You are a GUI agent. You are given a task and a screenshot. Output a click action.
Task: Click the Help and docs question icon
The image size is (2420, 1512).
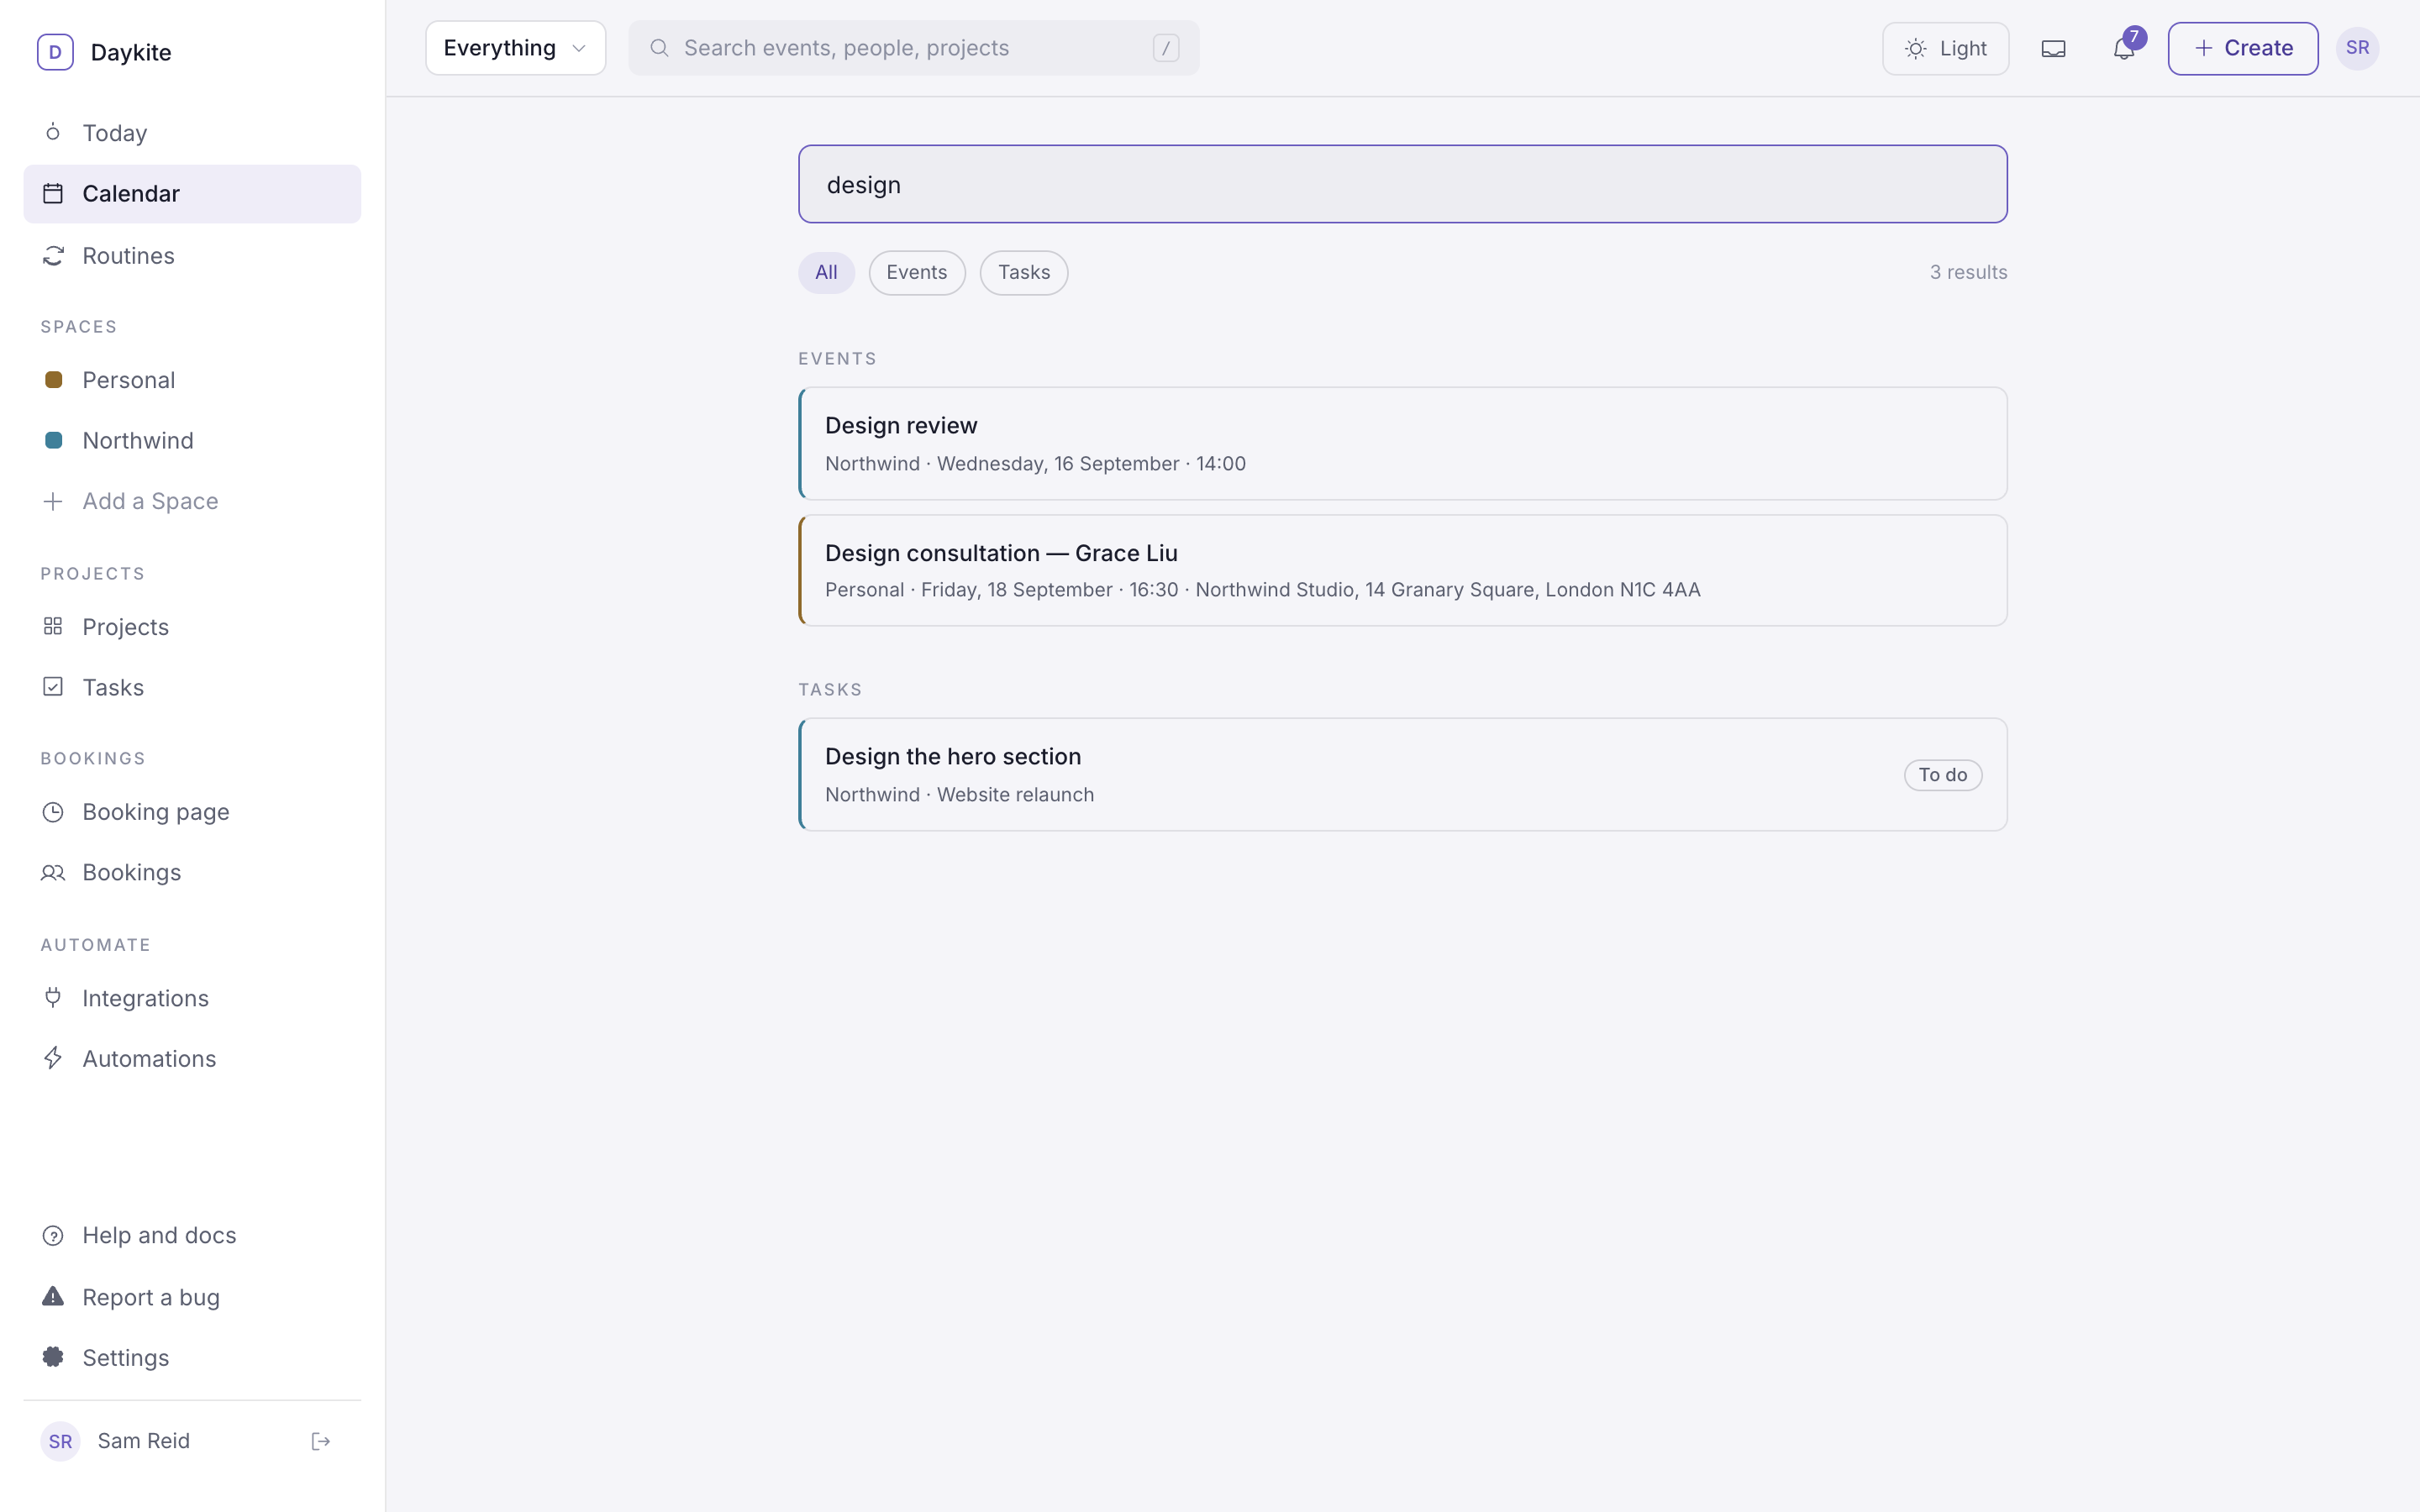pos(53,1236)
